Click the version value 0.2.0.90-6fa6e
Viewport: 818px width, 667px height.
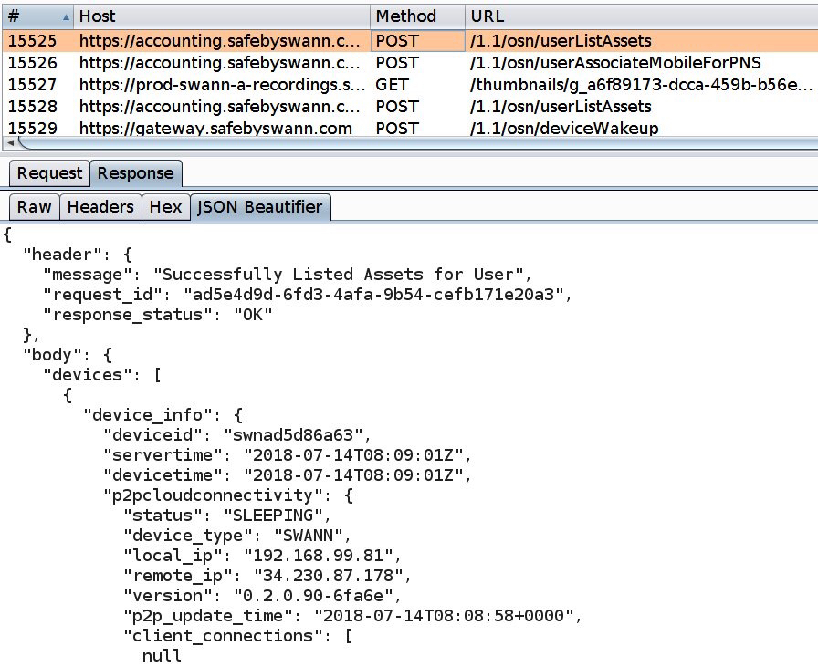pyautogui.click(x=312, y=596)
